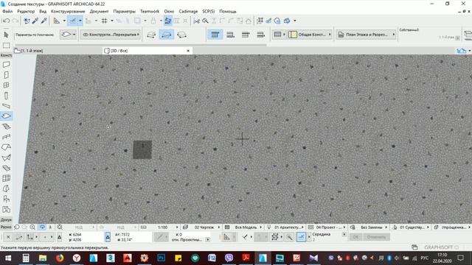Select the third reference plane option icon
Screen dimensions: 472x265
point(246,35)
